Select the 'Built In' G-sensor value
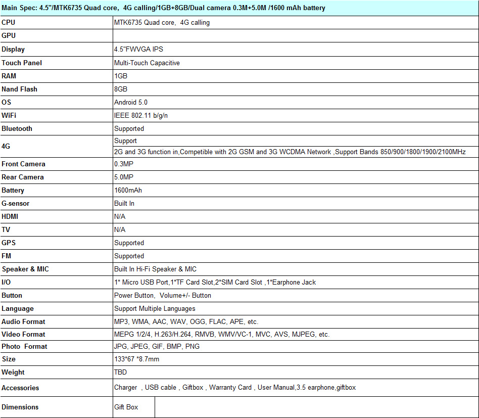 (296, 204)
